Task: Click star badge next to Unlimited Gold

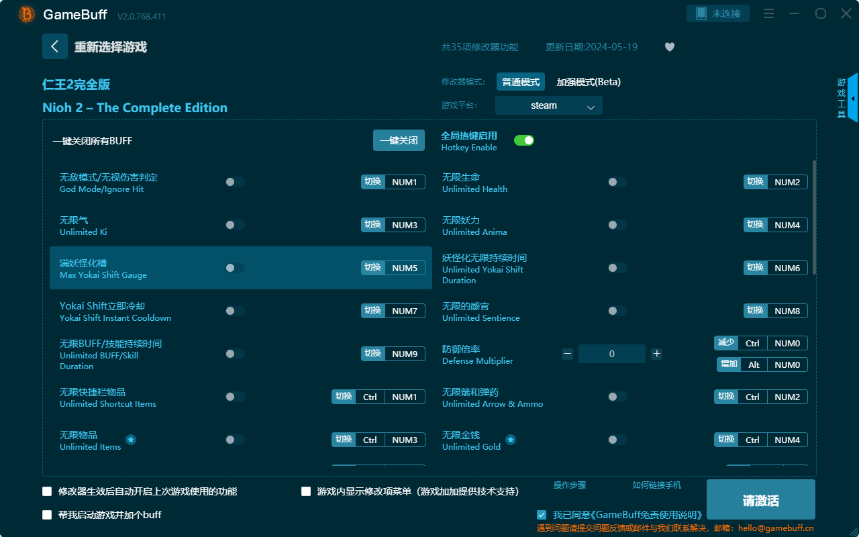Action: point(511,440)
